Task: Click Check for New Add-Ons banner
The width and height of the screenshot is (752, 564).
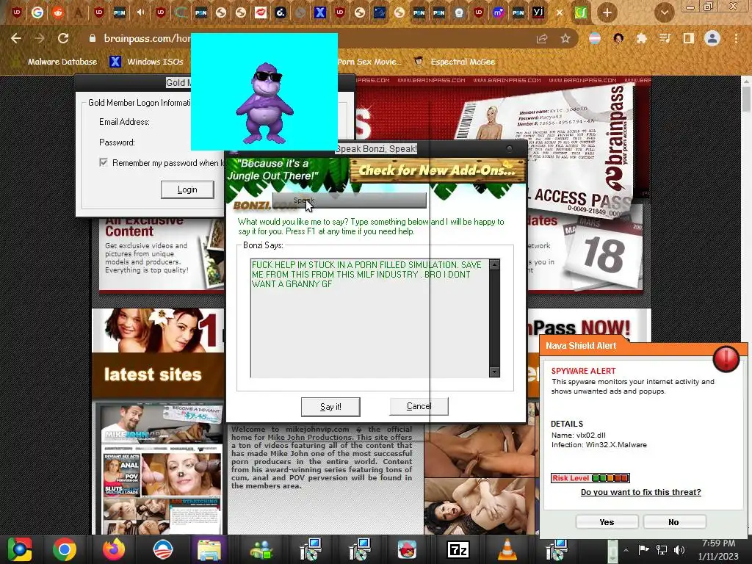Action: pyautogui.click(x=437, y=170)
